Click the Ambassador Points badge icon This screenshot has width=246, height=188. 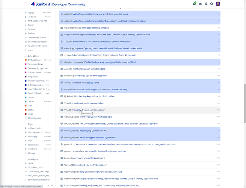coord(26,21)
